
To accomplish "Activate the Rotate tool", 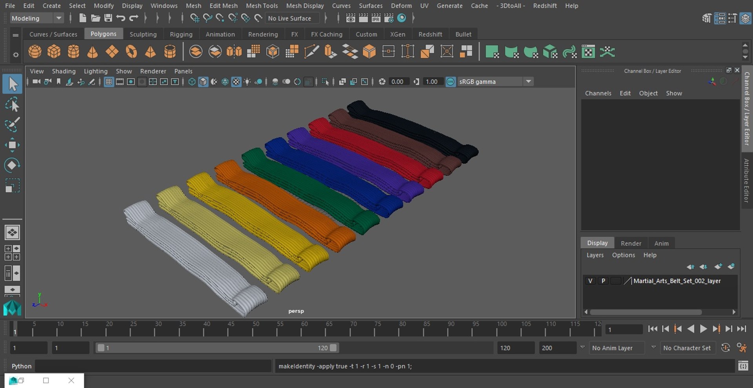I will point(12,165).
